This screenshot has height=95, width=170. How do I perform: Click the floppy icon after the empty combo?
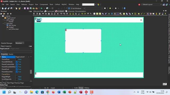[105, 8]
